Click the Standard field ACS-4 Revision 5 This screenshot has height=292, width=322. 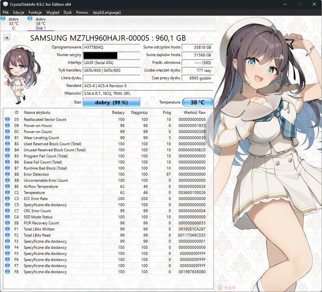[x=148, y=86]
